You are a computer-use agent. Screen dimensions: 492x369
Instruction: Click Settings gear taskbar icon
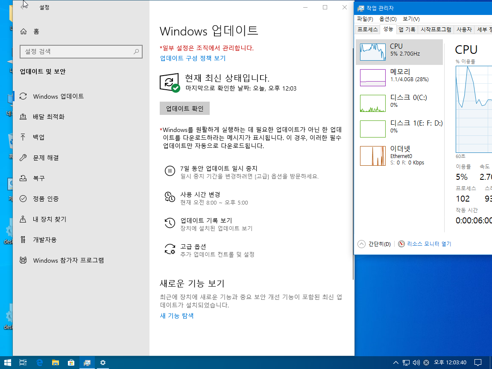pyautogui.click(x=102, y=363)
